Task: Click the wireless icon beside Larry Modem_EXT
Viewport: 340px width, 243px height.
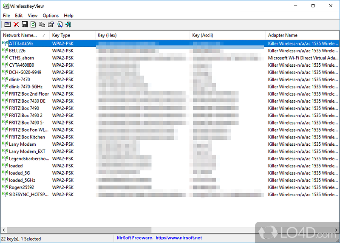Action: (5, 151)
